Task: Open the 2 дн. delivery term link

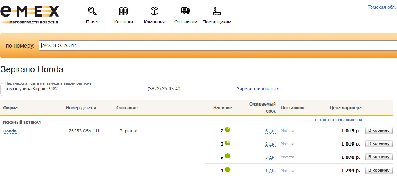Action: click(270, 144)
